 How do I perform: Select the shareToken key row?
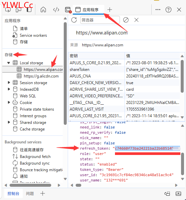(124, 70)
